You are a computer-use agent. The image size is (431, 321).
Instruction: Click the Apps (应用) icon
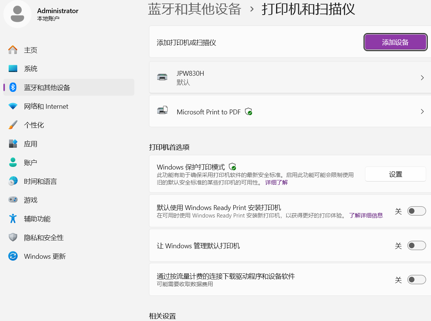[x=13, y=144]
